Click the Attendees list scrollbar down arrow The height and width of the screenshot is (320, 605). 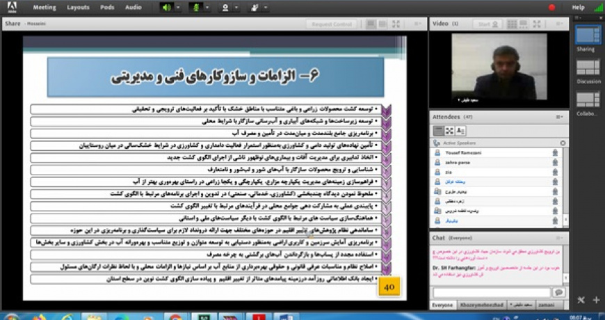[566, 220]
